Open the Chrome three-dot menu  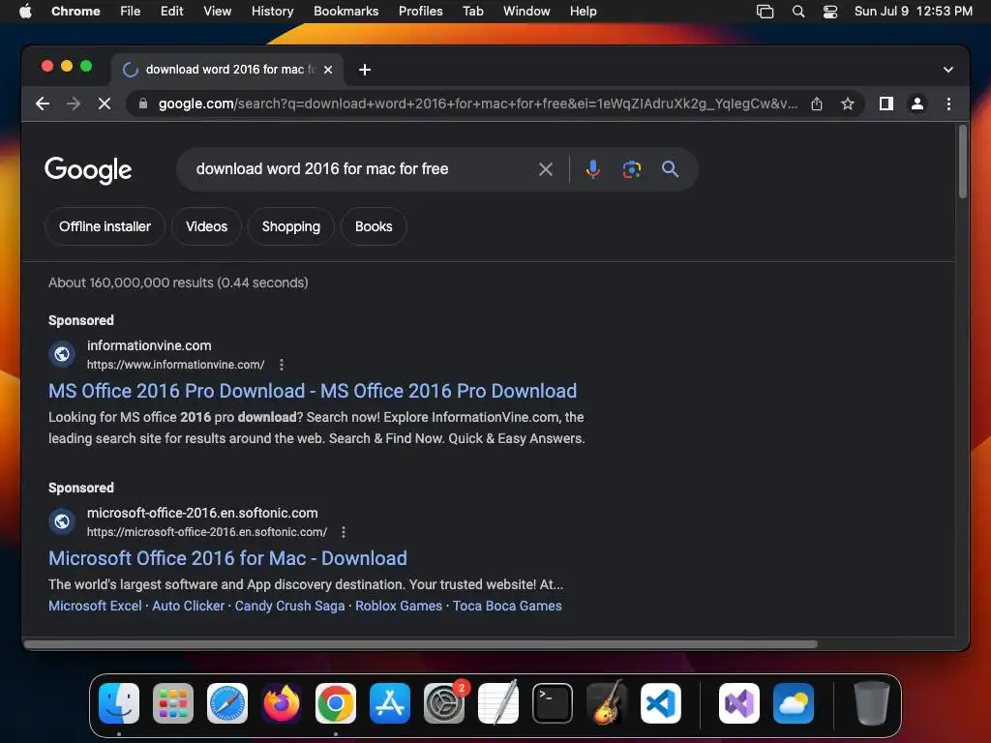[x=948, y=104]
